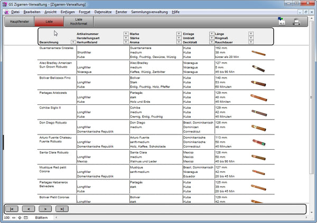
Task: Toggle the status toolbar icon beside the zoom controls
Action: coord(26,218)
